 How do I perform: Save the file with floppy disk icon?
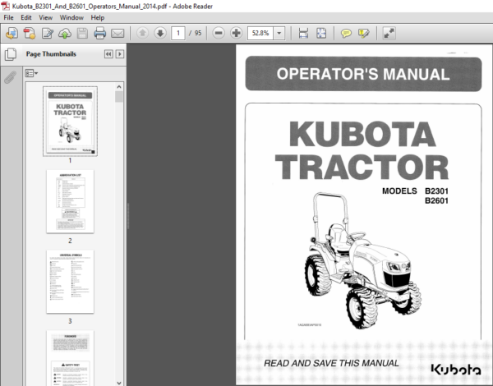[82, 33]
